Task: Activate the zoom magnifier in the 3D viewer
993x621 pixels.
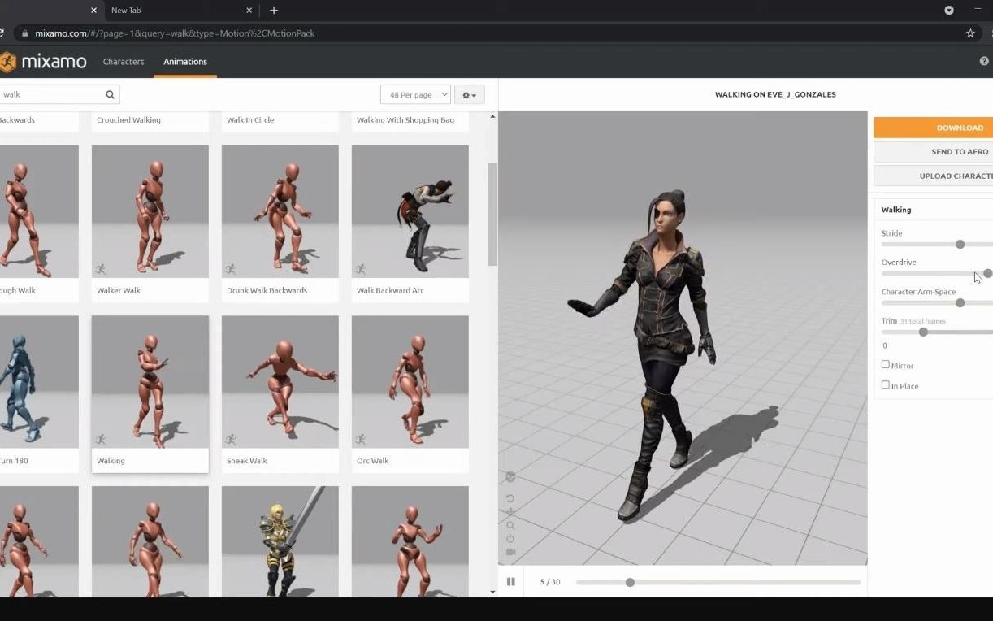Action: (510, 525)
